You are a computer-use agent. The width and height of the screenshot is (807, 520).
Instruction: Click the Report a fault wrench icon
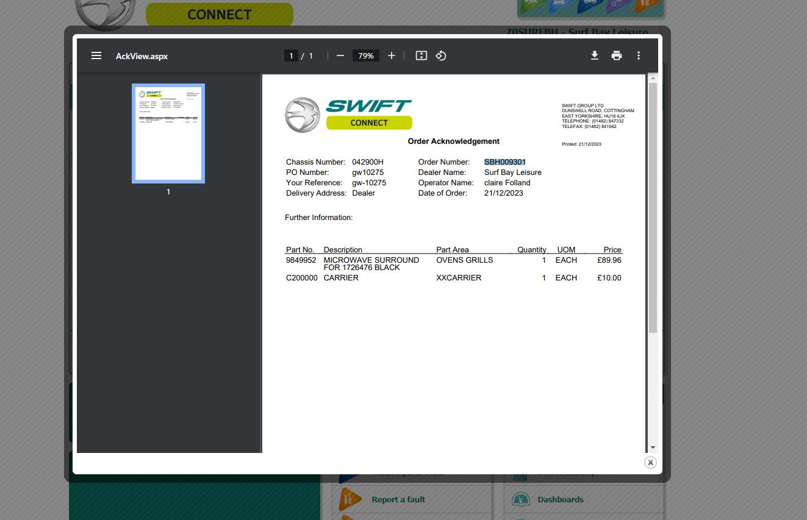click(x=349, y=499)
